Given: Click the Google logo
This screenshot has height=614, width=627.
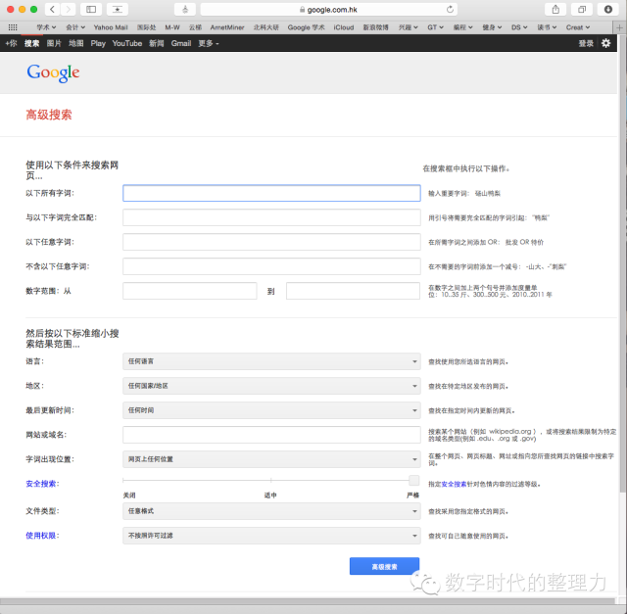Looking at the screenshot, I should click(53, 72).
